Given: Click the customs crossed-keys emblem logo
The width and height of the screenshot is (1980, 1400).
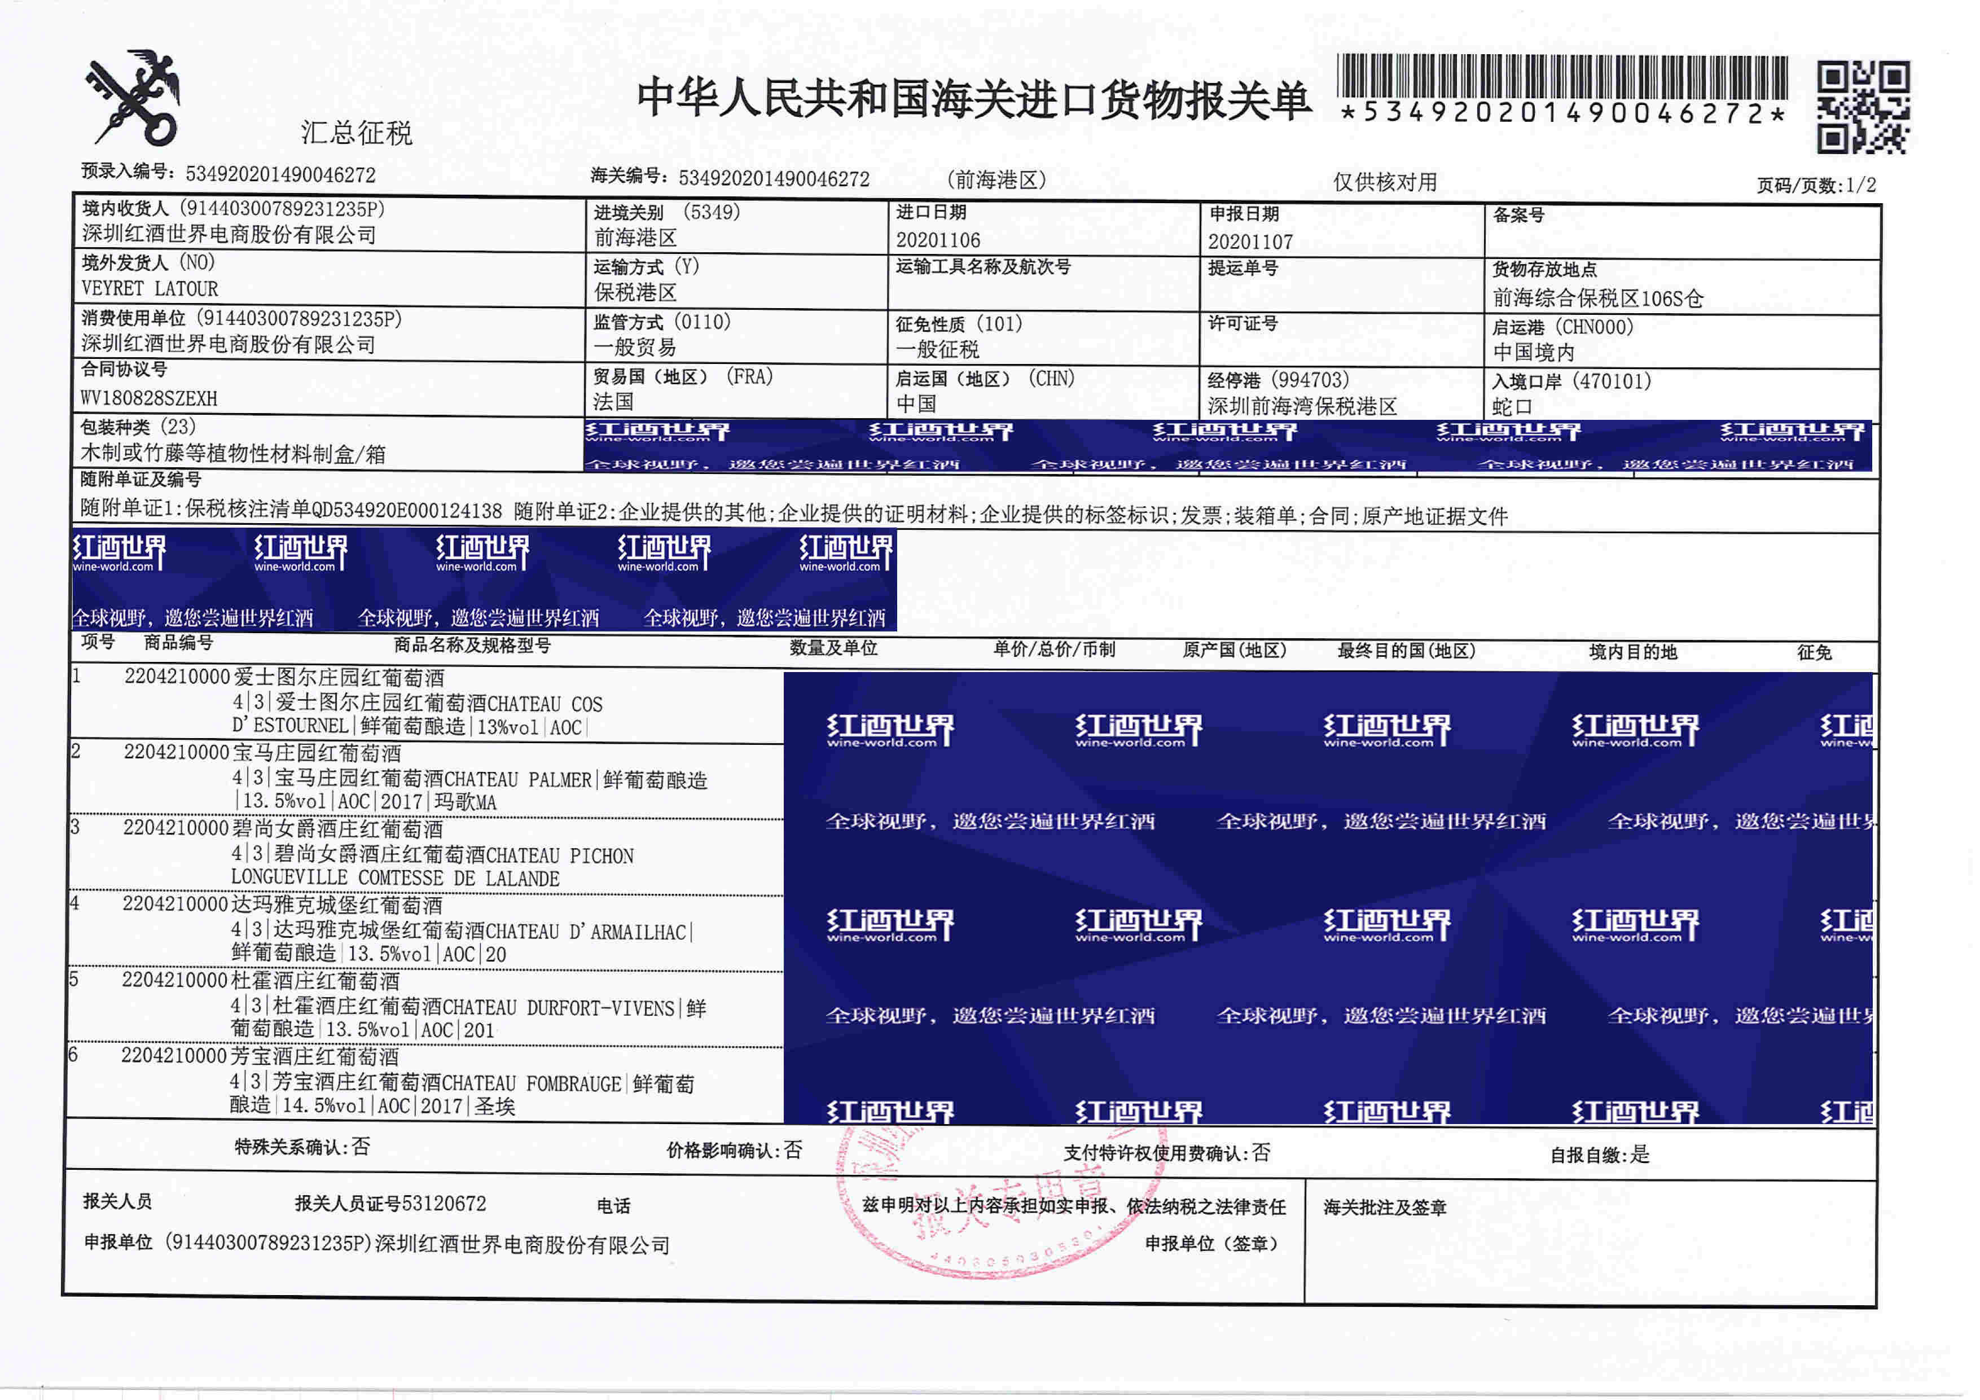Looking at the screenshot, I should [x=134, y=96].
